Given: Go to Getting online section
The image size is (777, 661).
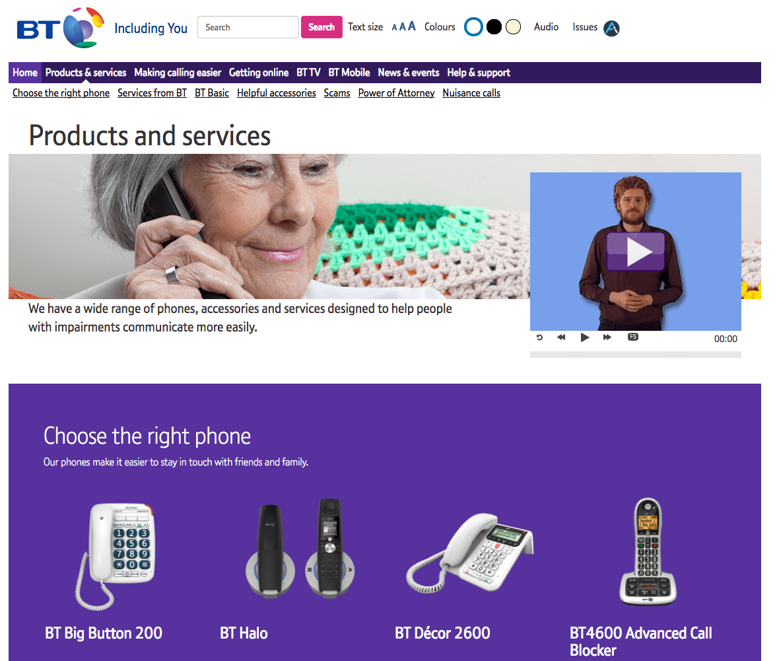Looking at the screenshot, I should click(x=259, y=73).
